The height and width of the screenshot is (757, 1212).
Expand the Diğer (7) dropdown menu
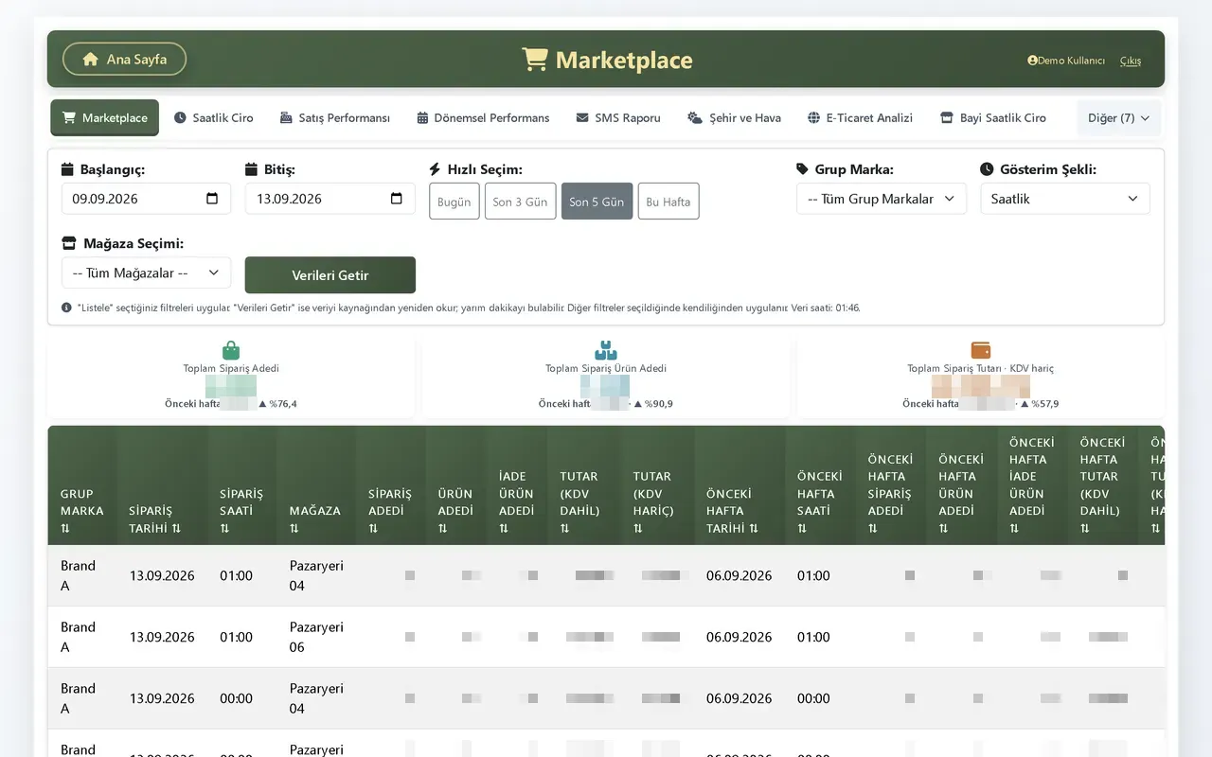coord(1118,118)
